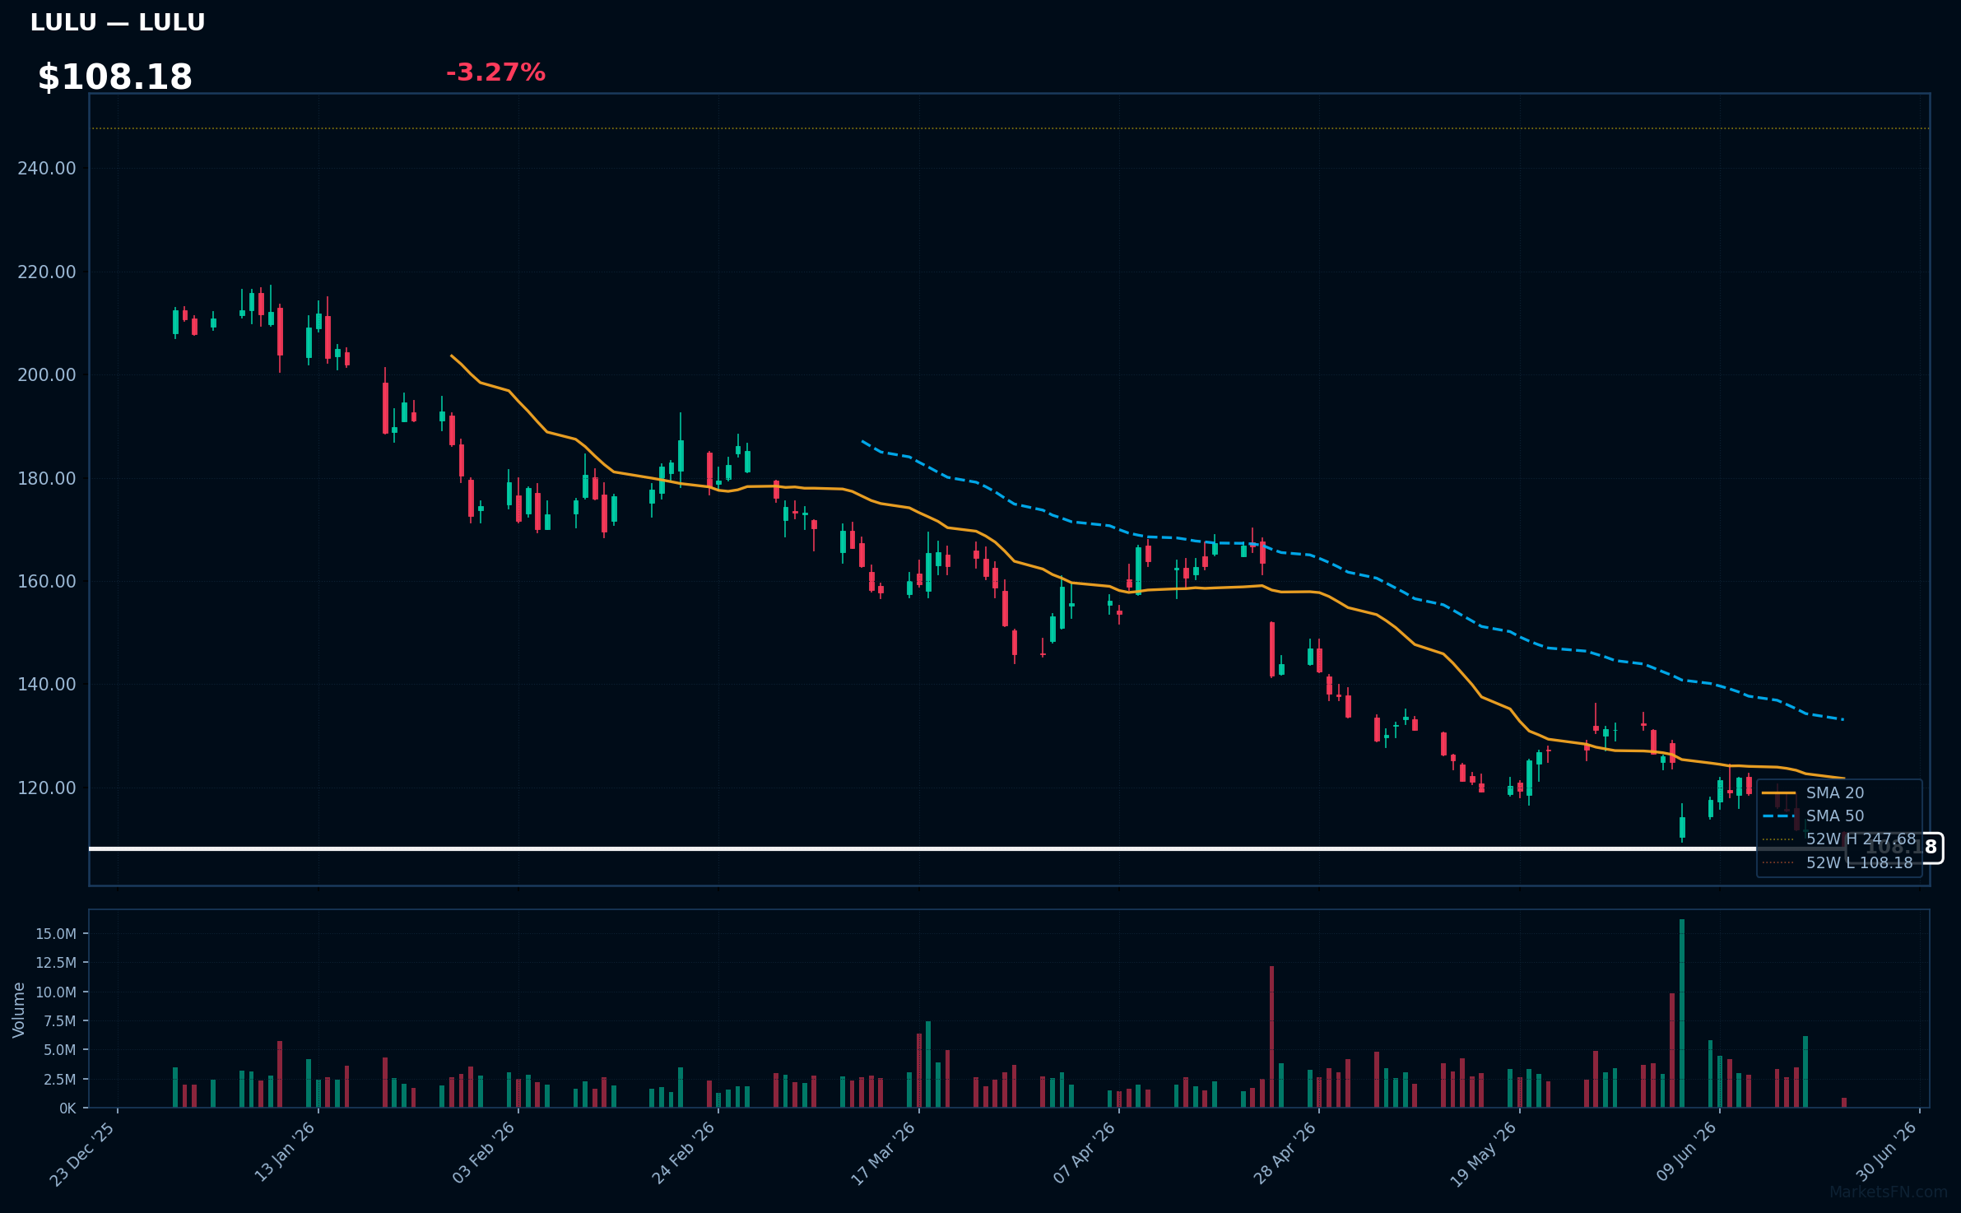The width and height of the screenshot is (1961, 1213).
Task: Click the 13 Jan '26 date label
Action: coord(285,1152)
